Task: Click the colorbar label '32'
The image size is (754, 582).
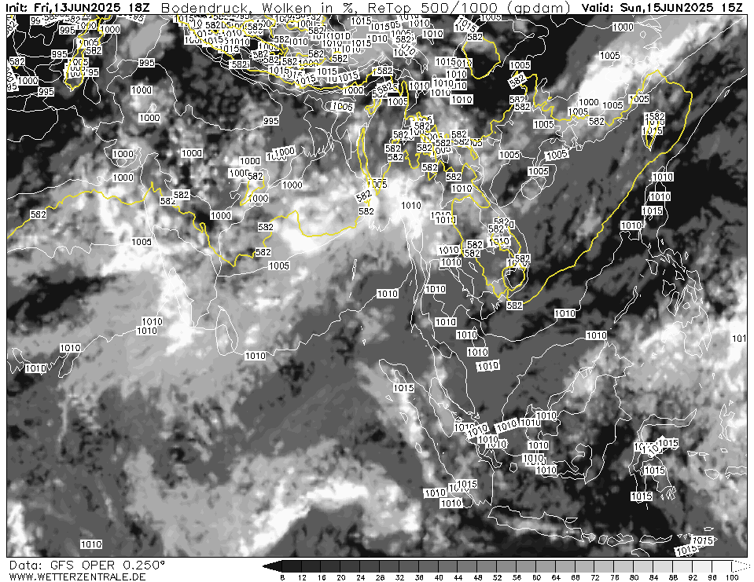Action: tap(399, 577)
